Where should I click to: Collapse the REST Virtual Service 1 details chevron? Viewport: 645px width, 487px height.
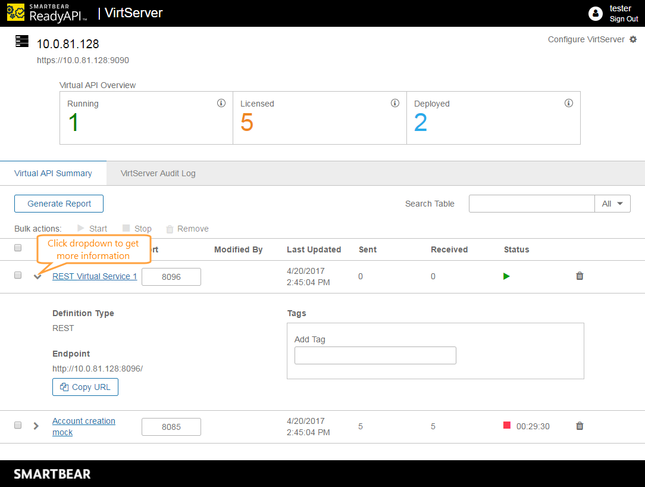click(37, 277)
